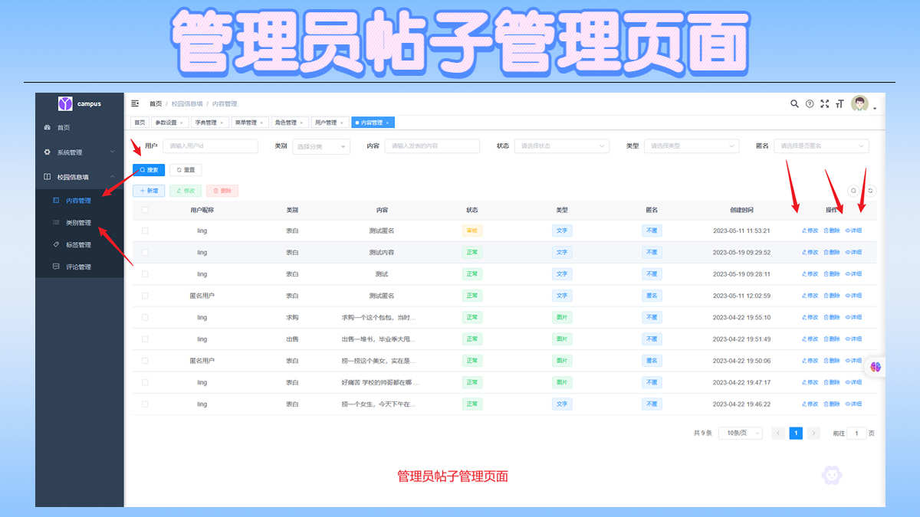Click the faint mascot icon near bottom right

tap(832, 476)
